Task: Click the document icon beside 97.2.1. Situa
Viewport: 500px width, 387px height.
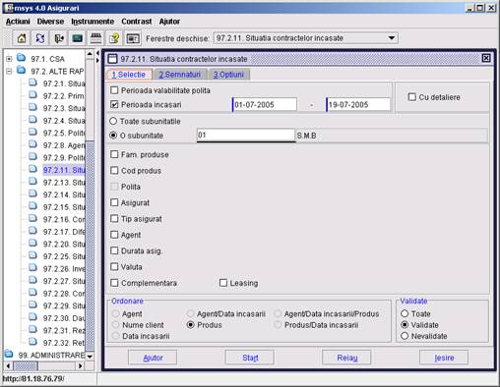Action: pos(32,83)
